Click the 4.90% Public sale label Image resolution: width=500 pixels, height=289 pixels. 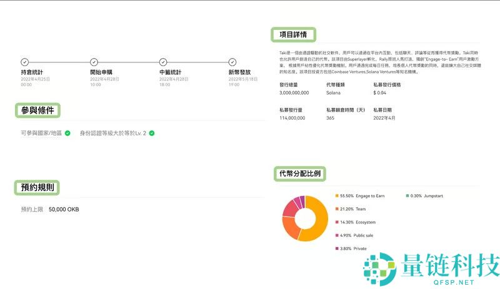[x=356, y=235]
